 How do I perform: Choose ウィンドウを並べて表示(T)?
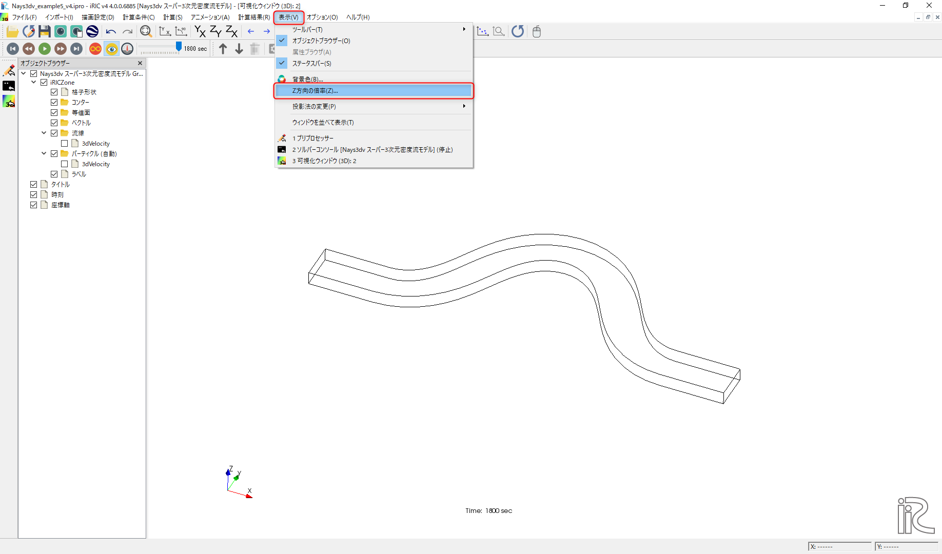(374, 123)
